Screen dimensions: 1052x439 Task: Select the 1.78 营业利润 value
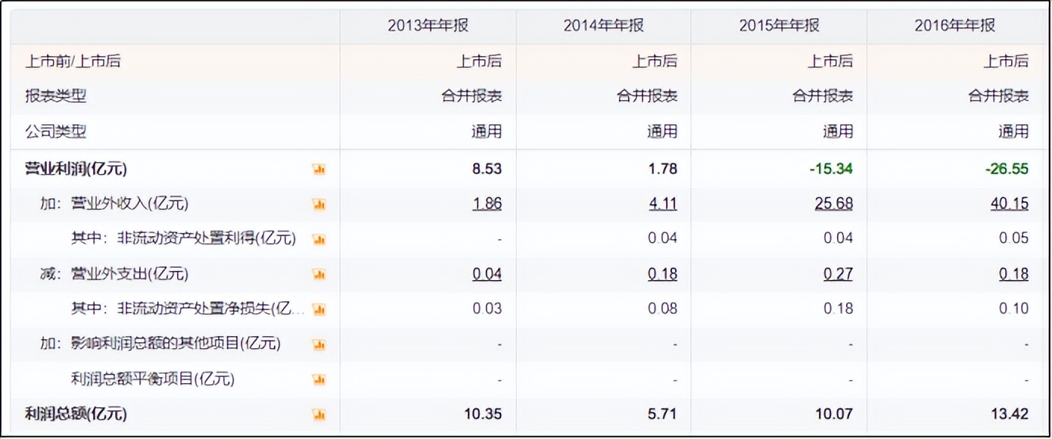click(x=662, y=169)
